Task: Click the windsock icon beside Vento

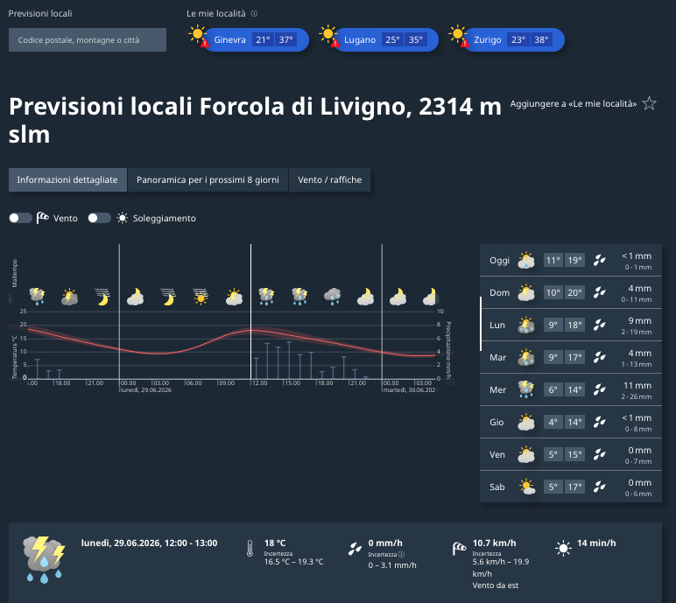Action: [x=42, y=218]
